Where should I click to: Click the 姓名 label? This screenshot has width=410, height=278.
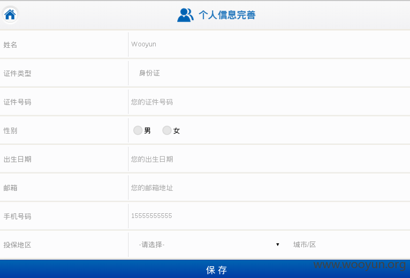10,45
